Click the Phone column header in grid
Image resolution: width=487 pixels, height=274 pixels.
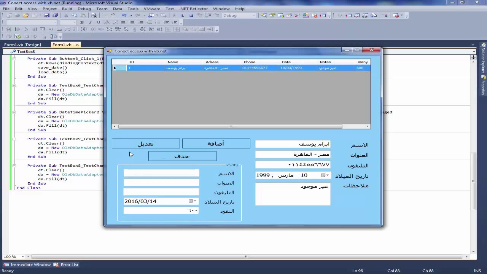tap(260, 62)
